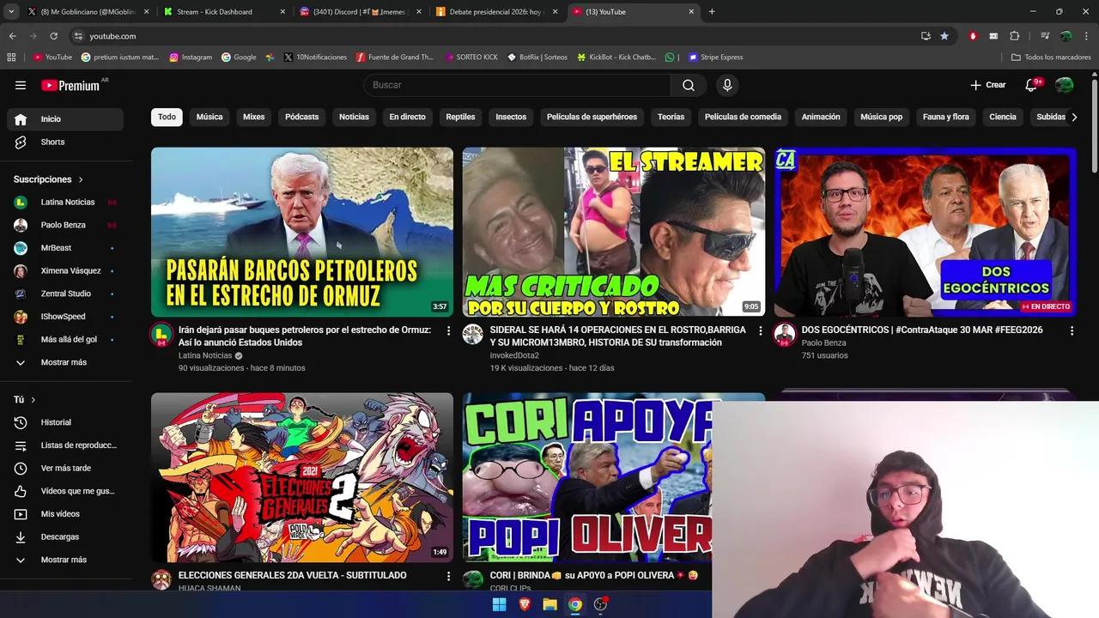Open Inicio in sidebar
Image resolution: width=1099 pixels, height=618 pixels.
65,119
